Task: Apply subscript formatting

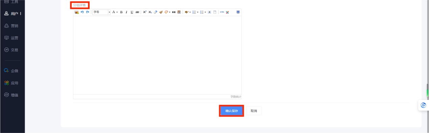Action: point(150,12)
